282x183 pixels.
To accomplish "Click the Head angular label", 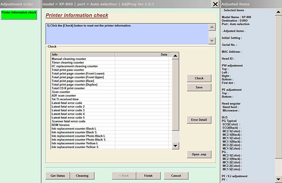I will (231, 104).
